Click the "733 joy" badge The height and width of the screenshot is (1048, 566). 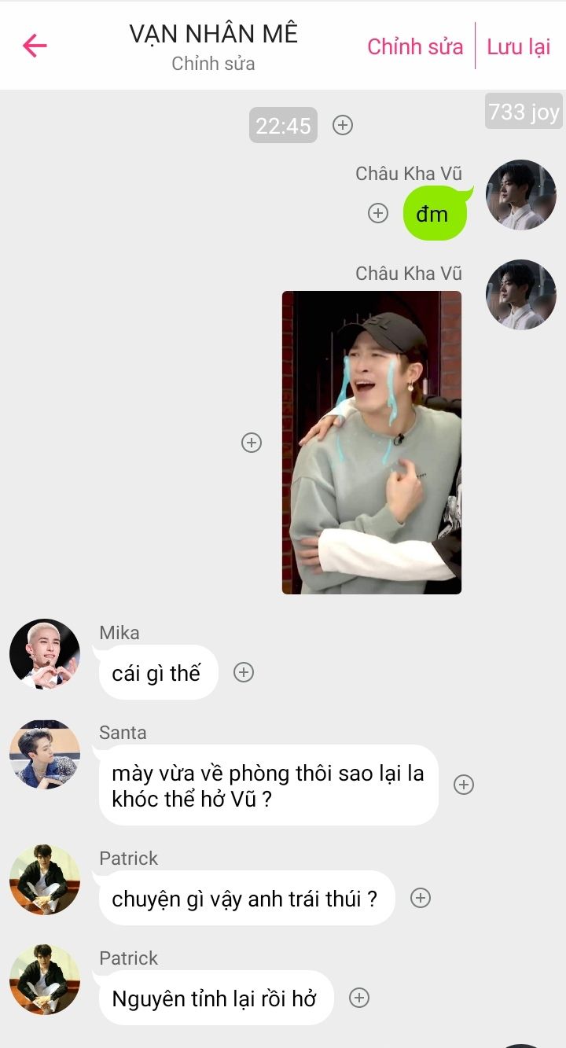(x=524, y=112)
